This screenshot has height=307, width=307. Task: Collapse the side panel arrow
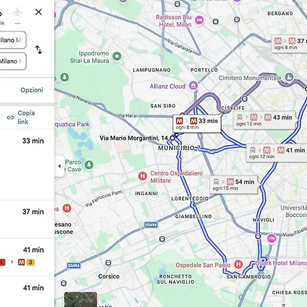tap(59, 166)
